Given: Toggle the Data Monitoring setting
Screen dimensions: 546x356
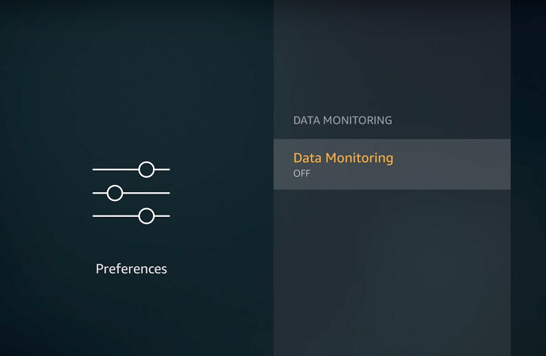Looking at the screenshot, I should 392,164.
